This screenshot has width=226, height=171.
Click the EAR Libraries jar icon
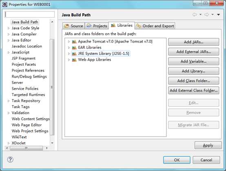point(74,47)
